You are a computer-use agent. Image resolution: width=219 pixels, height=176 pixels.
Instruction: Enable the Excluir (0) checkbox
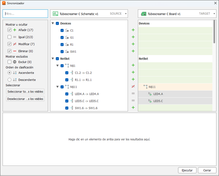tap(9, 62)
